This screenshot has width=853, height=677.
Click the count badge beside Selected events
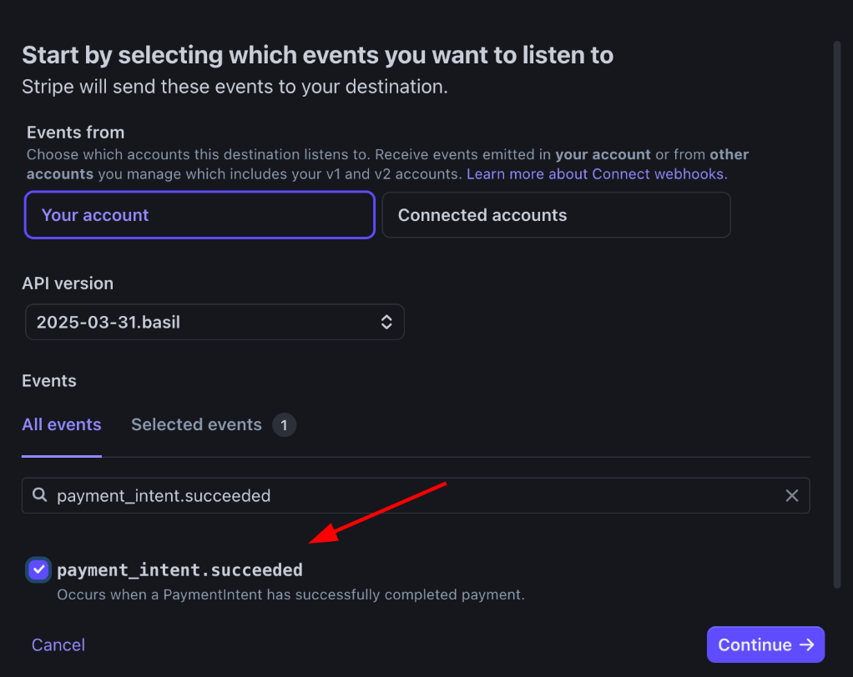(x=284, y=425)
